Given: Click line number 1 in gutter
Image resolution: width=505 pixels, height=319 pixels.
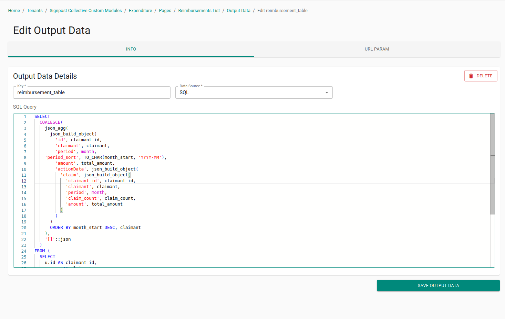Looking at the screenshot, I should tap(25, 117).
